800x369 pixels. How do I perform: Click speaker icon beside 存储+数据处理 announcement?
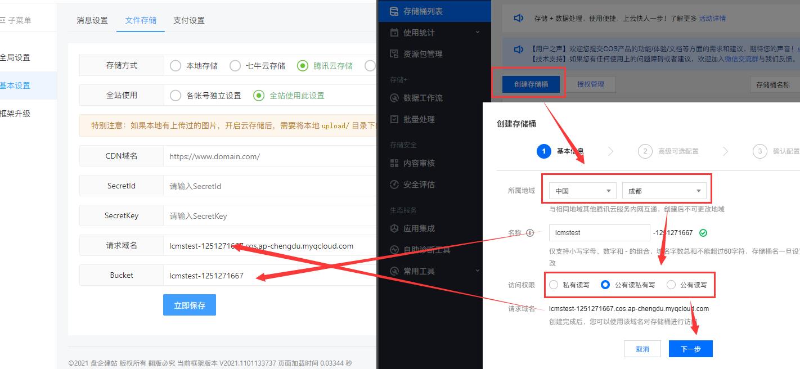[x=519, y=18]
